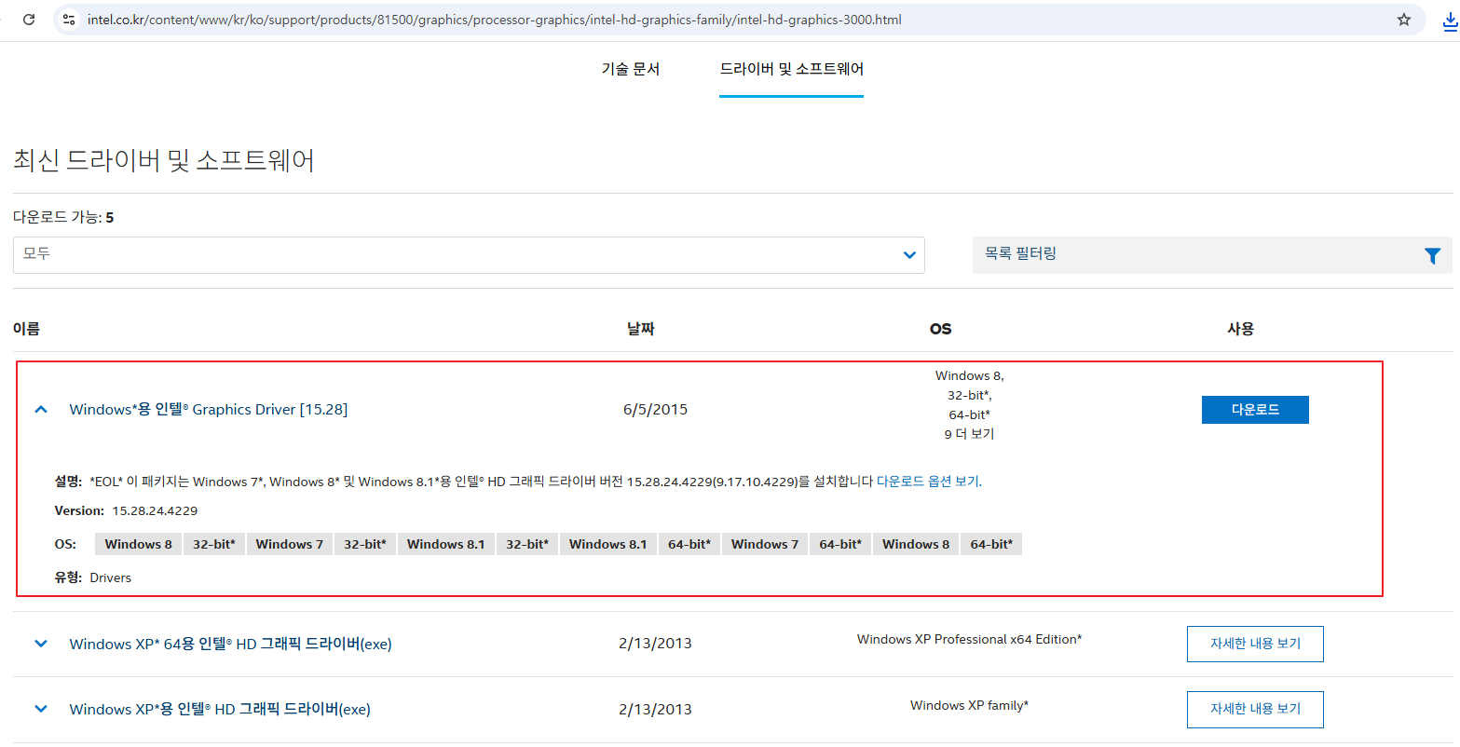Click the 목록 필터링 filter field

click(x=1212, y=255)
